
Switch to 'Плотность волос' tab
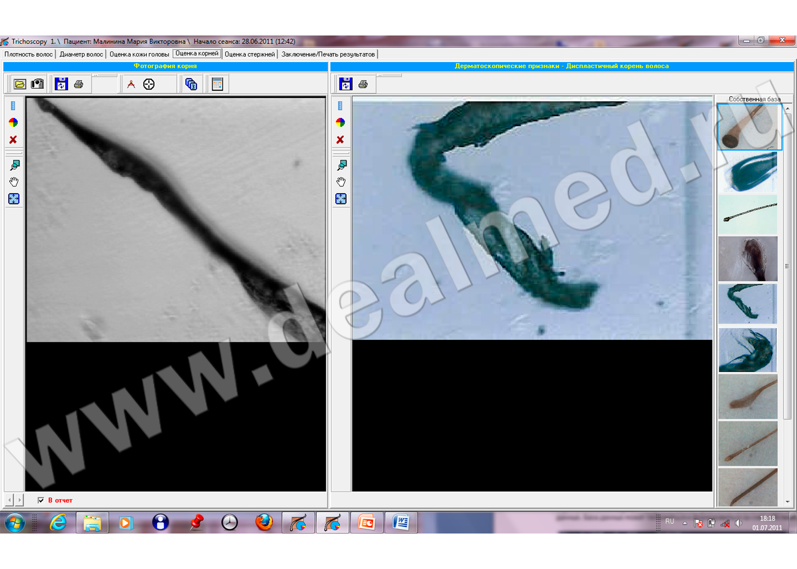(x=28, y=54)
